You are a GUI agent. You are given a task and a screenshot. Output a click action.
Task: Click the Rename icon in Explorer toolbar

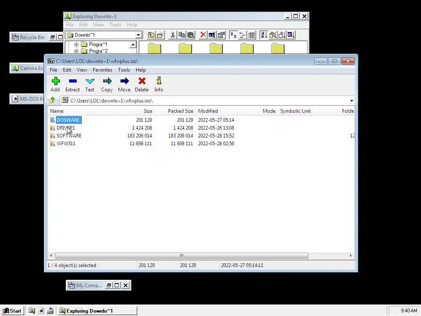coord(212,35)
